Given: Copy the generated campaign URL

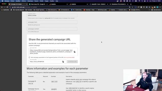Looking at the screenshot, I should 74,52.
